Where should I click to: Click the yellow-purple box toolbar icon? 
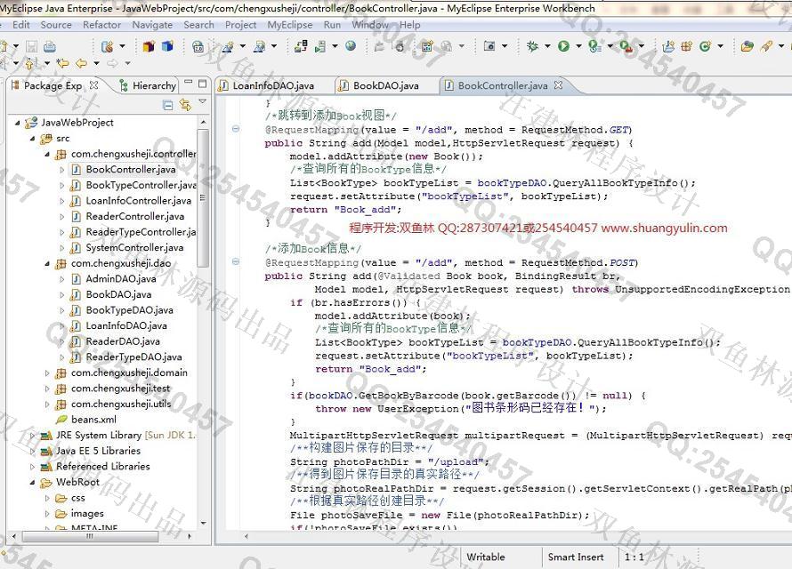148,47
